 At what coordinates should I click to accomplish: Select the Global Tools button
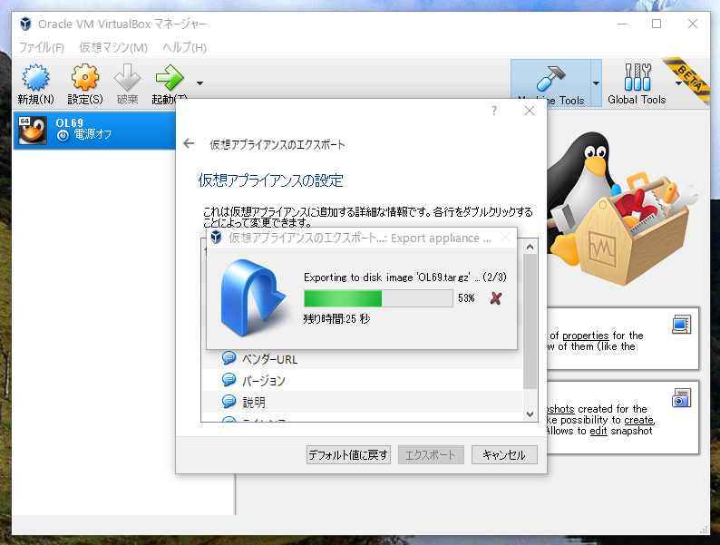pyautogui.click(x=637, y=83)
